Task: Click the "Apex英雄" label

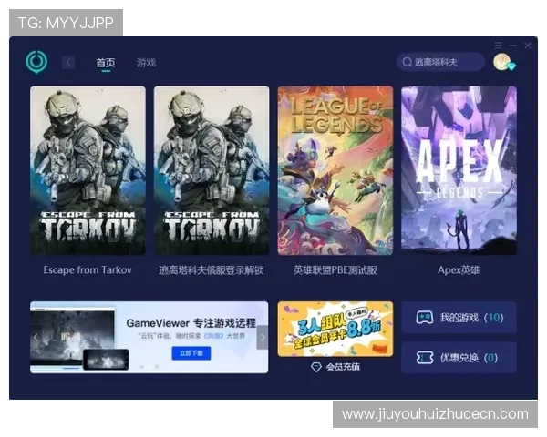Action: pyautogui.click(x=459, y=270)
